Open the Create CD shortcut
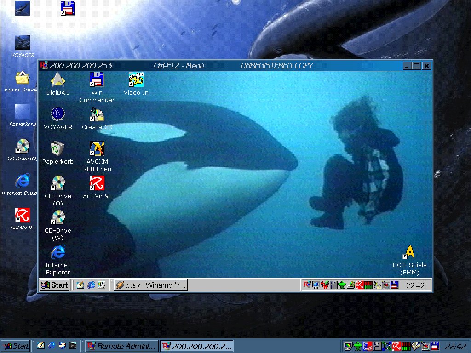Image resolution: width=471 pixels, height=353 pixels. [x=97, y=114]
